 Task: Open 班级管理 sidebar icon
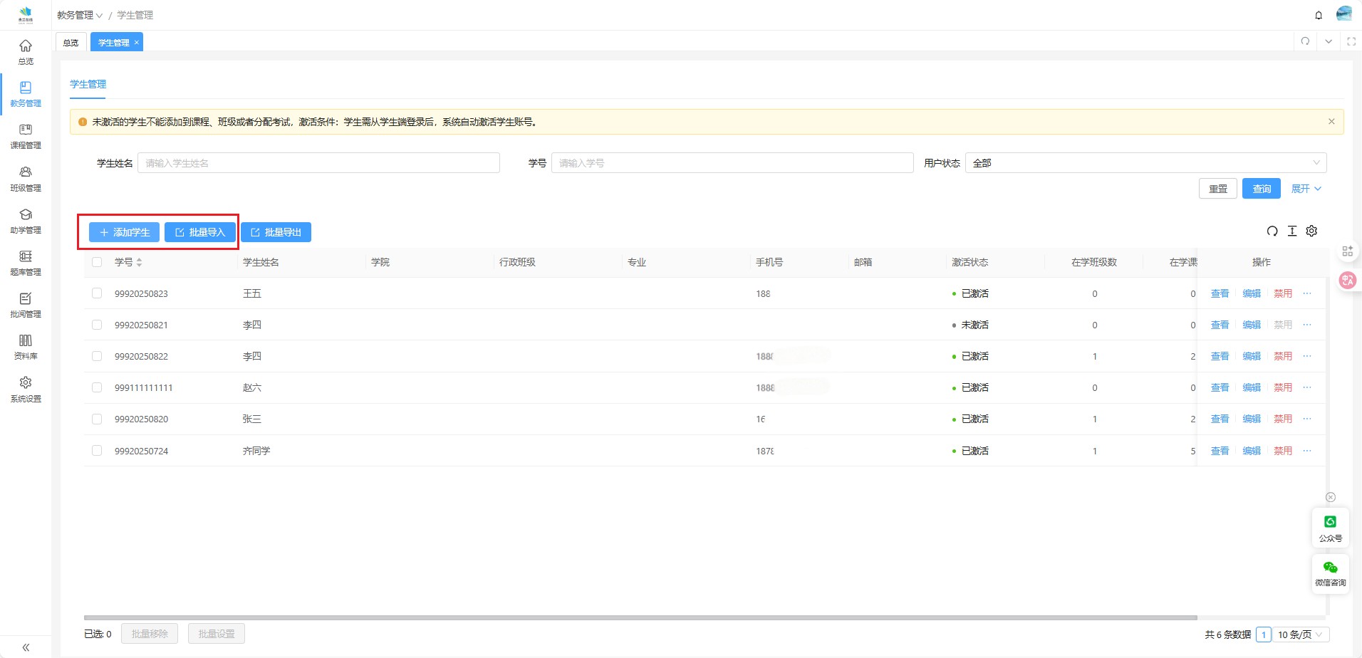pyautogui.click(x=26, y=178)
